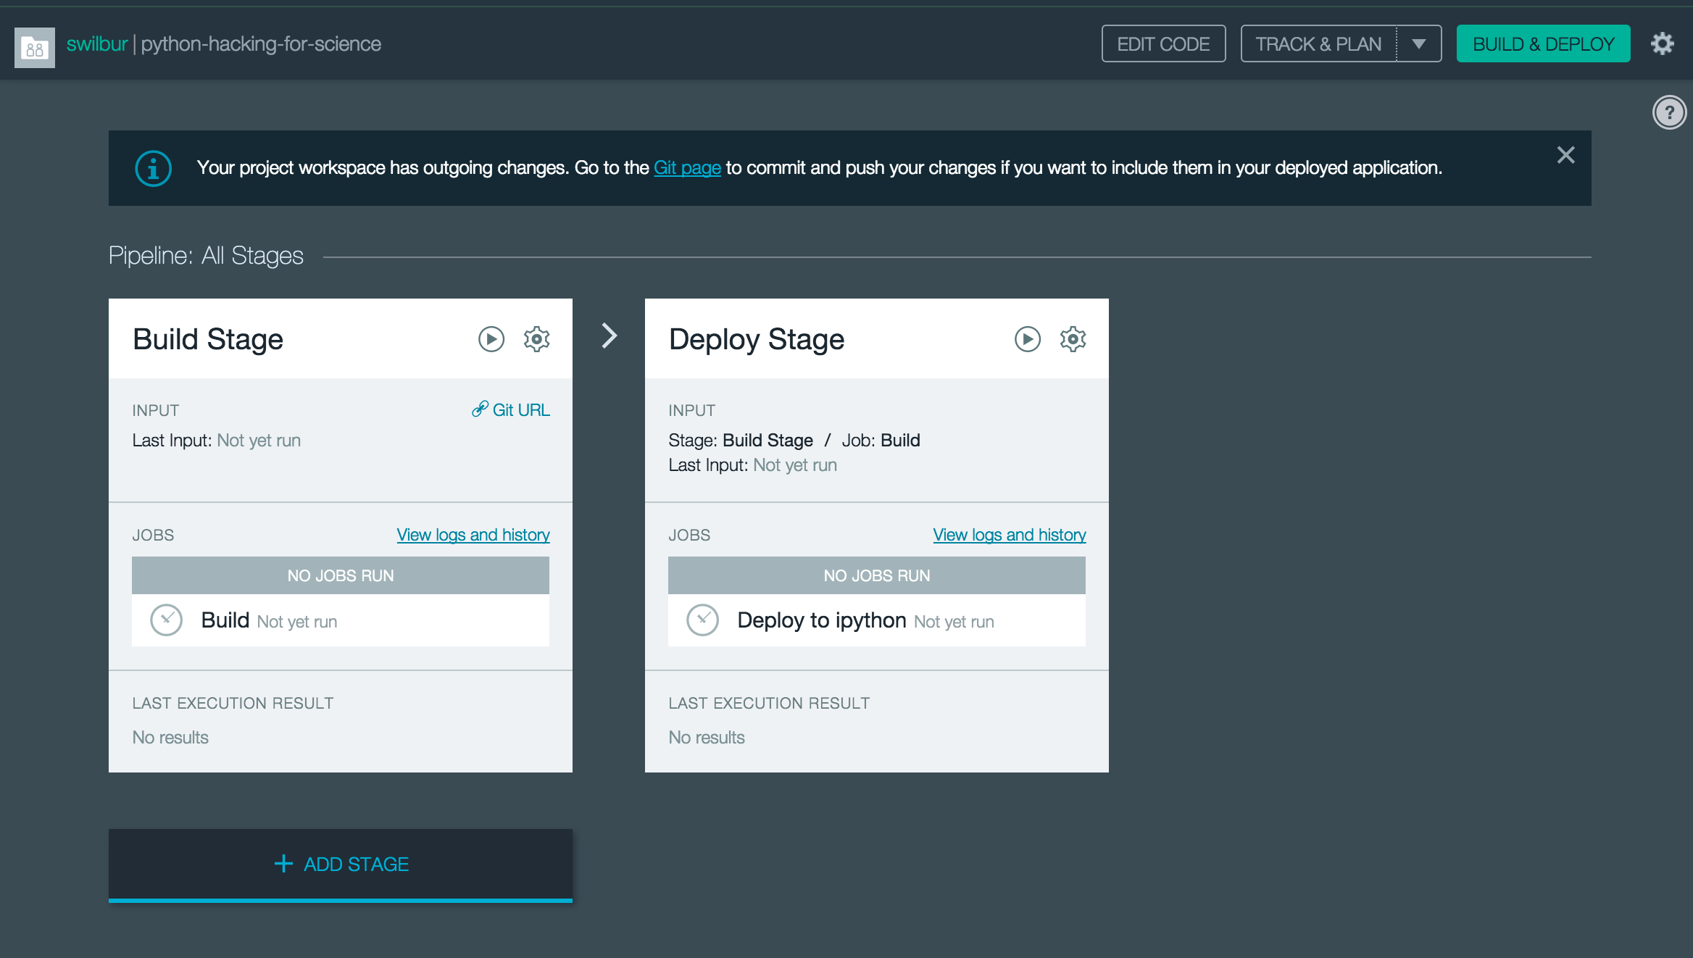Click the Git page link in banner
This screenshot has width=1693, height=958.
686,166
